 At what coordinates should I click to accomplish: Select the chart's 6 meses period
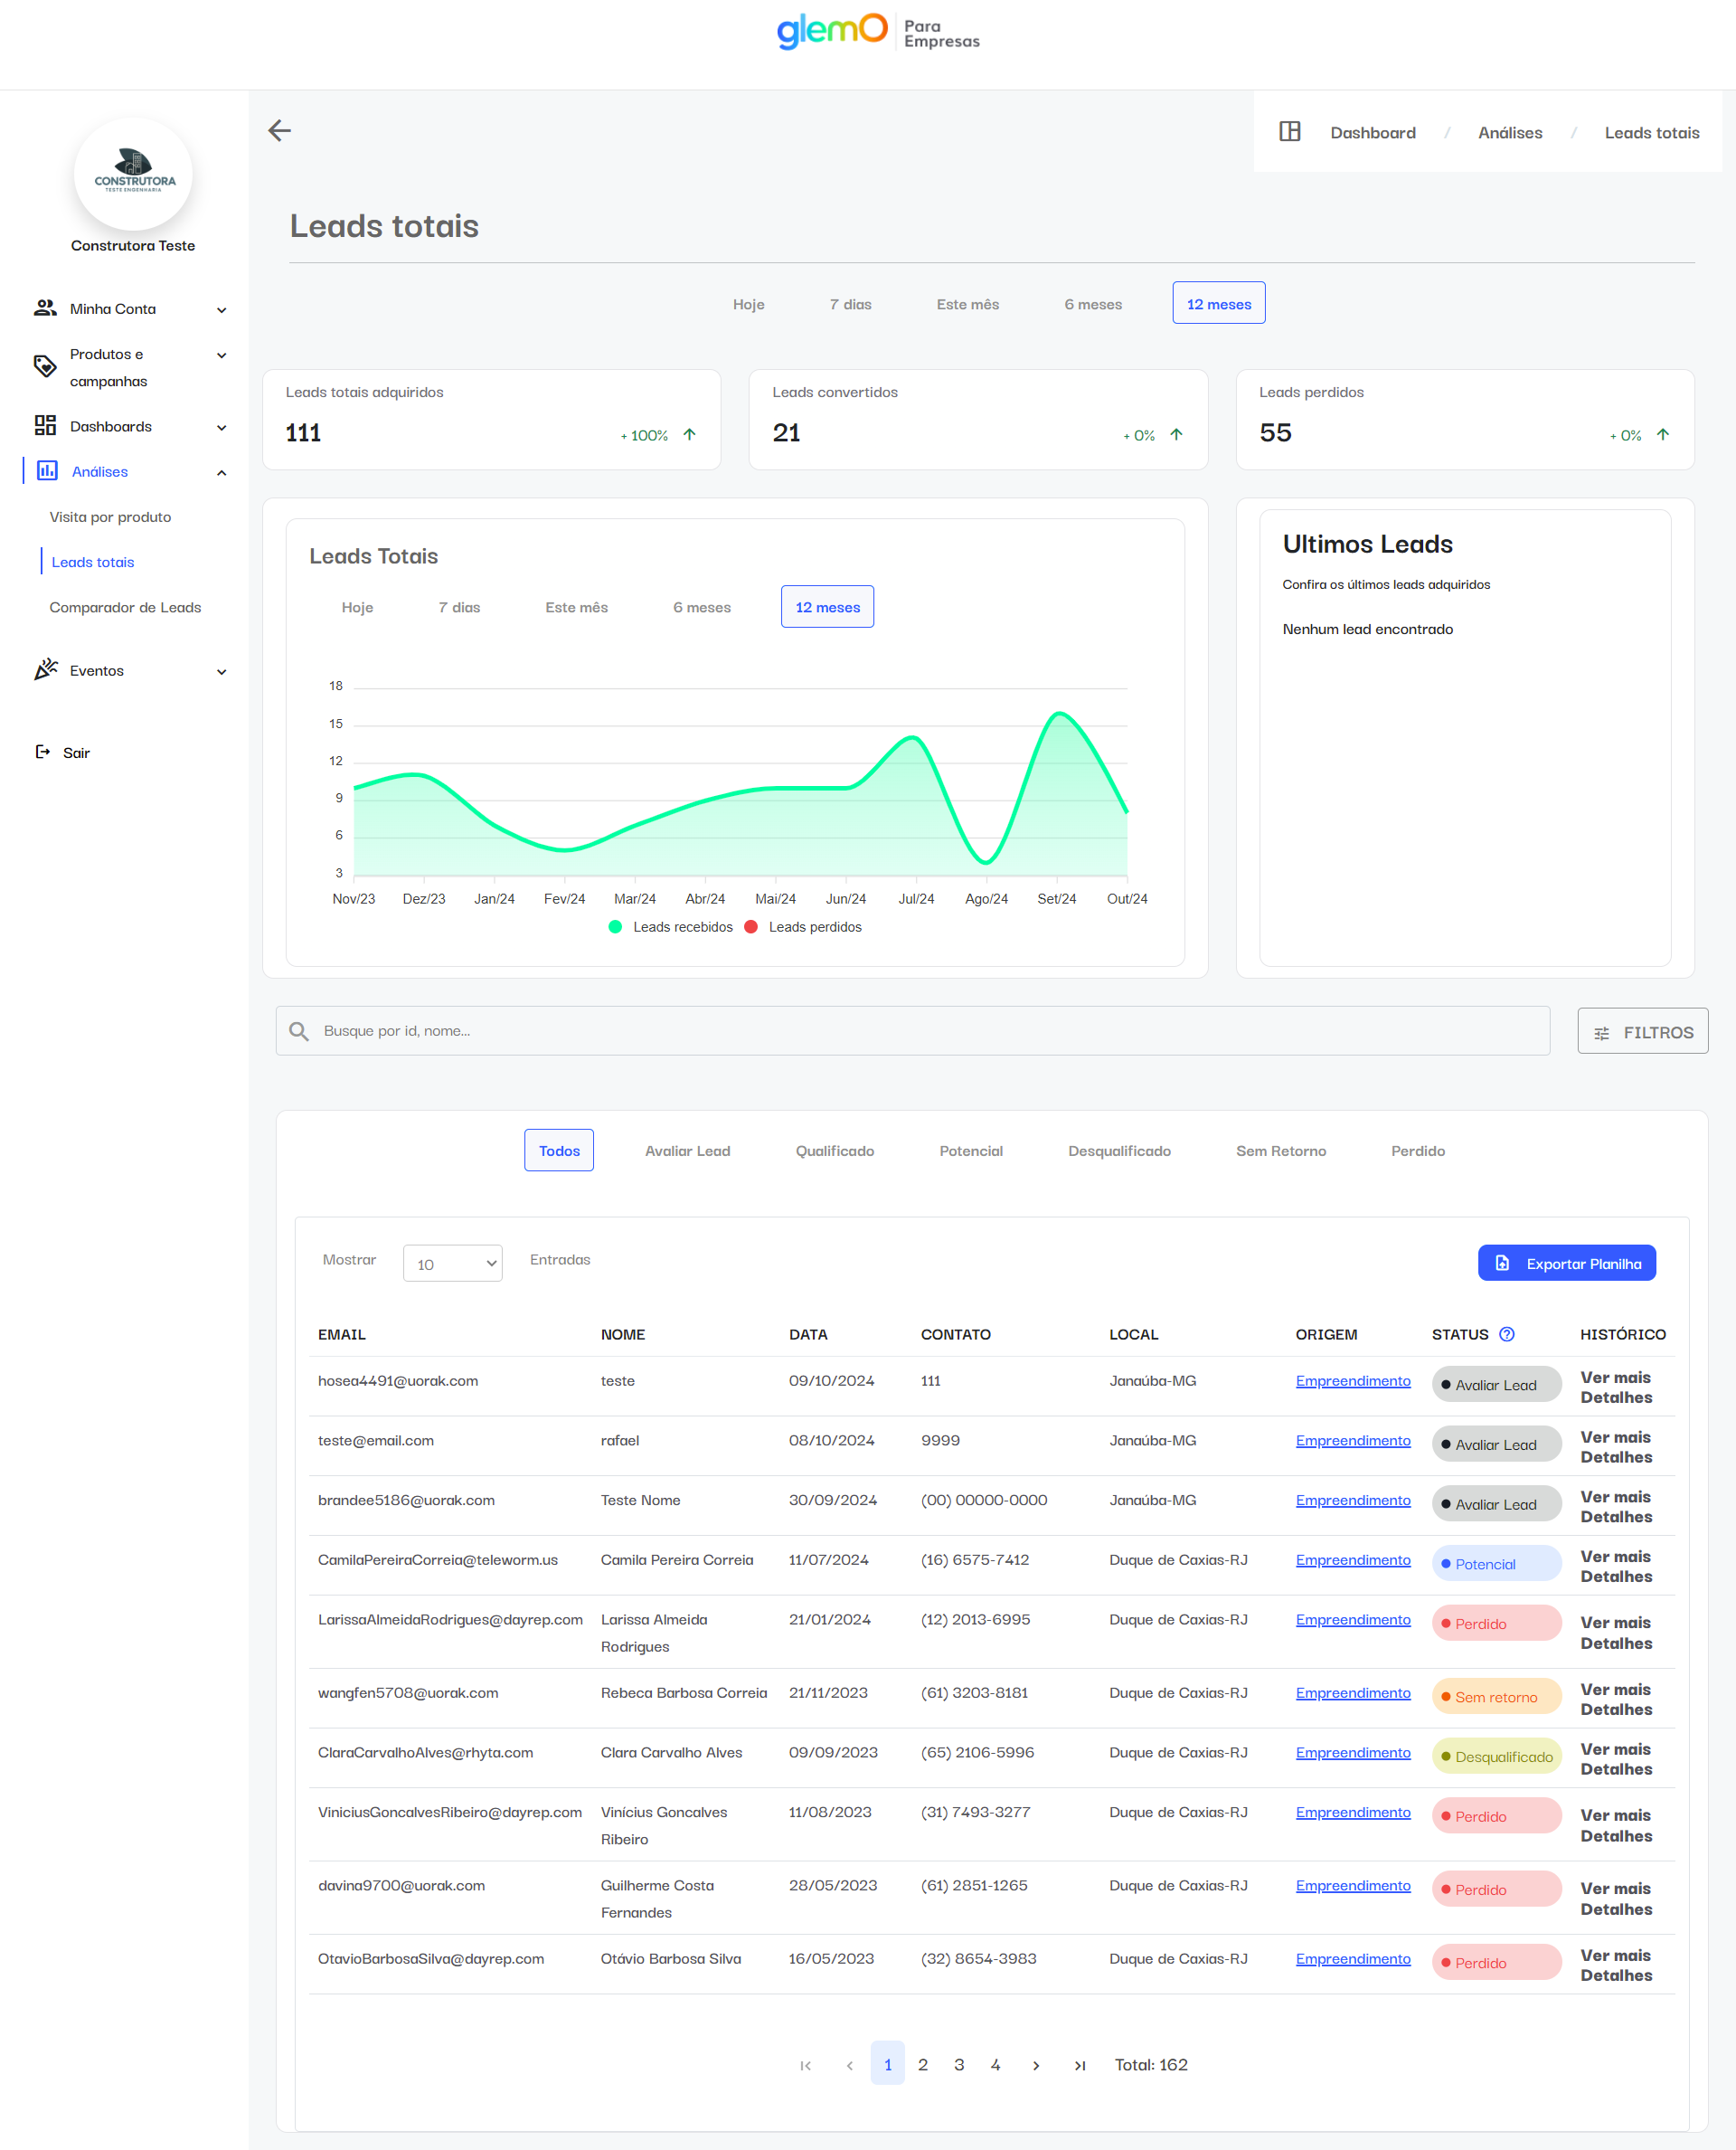pos(701,607)
